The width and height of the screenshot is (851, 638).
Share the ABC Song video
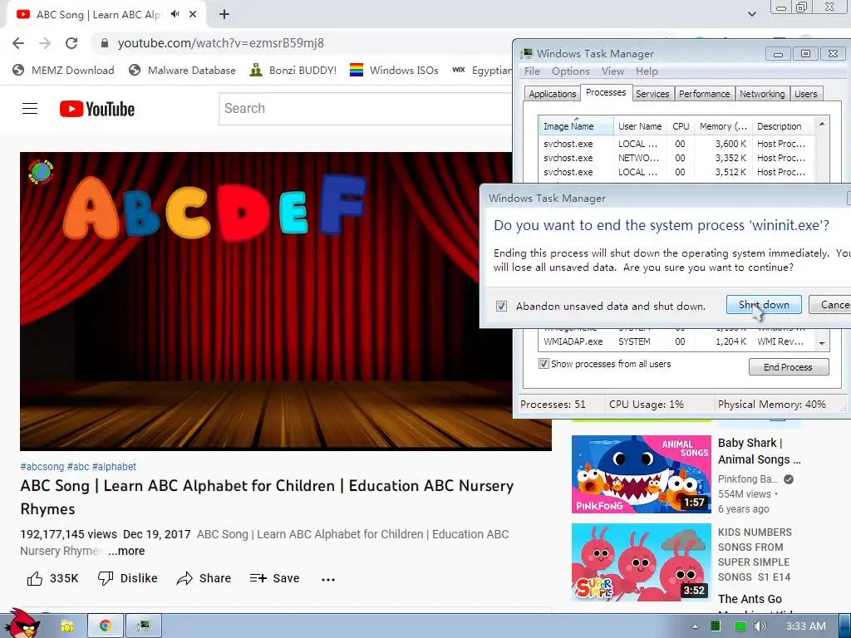tap(204, 578)
